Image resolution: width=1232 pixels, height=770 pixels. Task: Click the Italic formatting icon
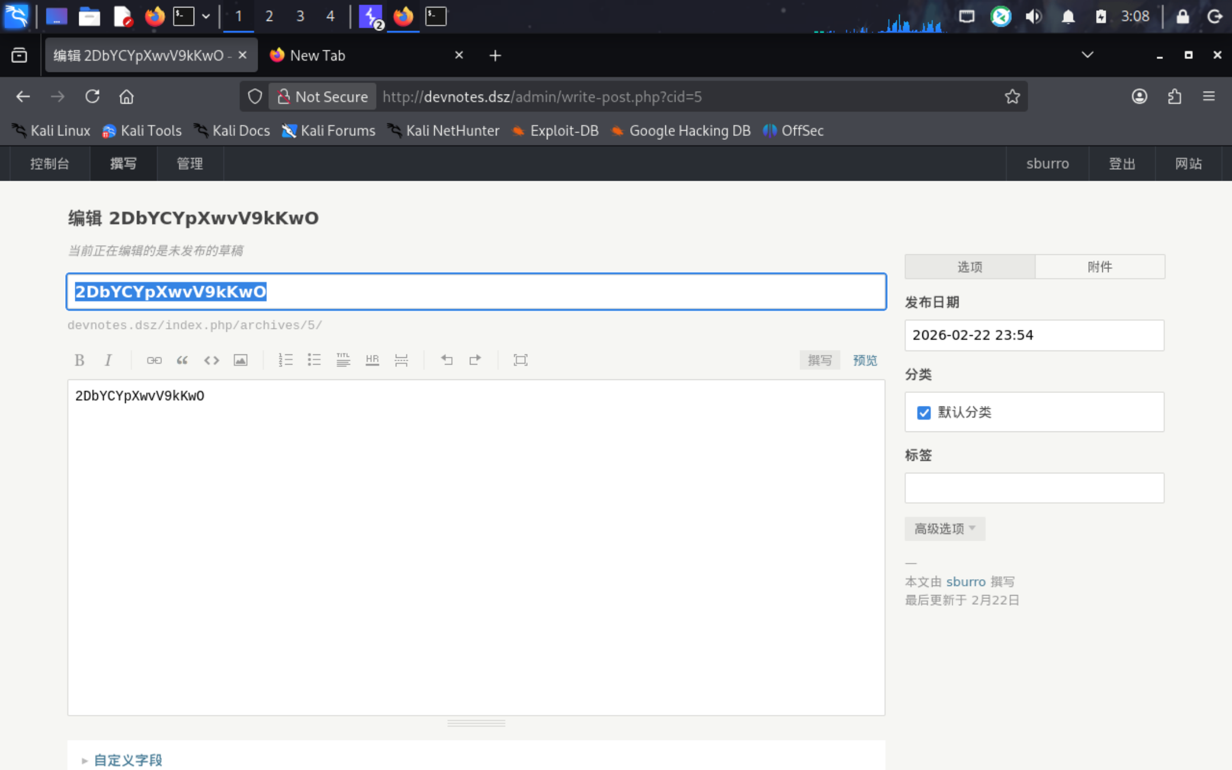[x=108, y=360]
